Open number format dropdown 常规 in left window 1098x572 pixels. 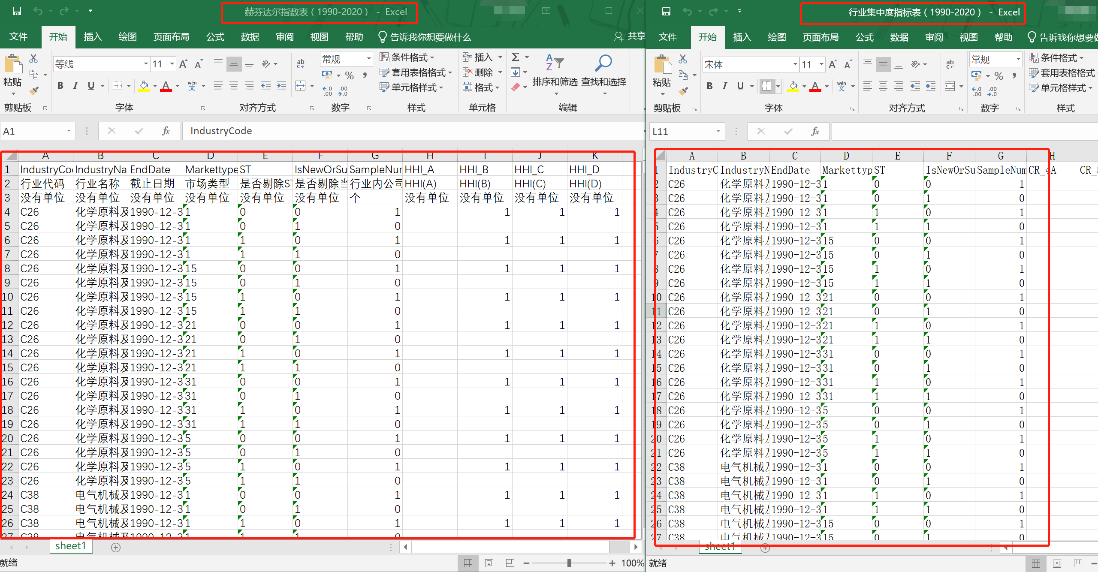coord(368,59)
